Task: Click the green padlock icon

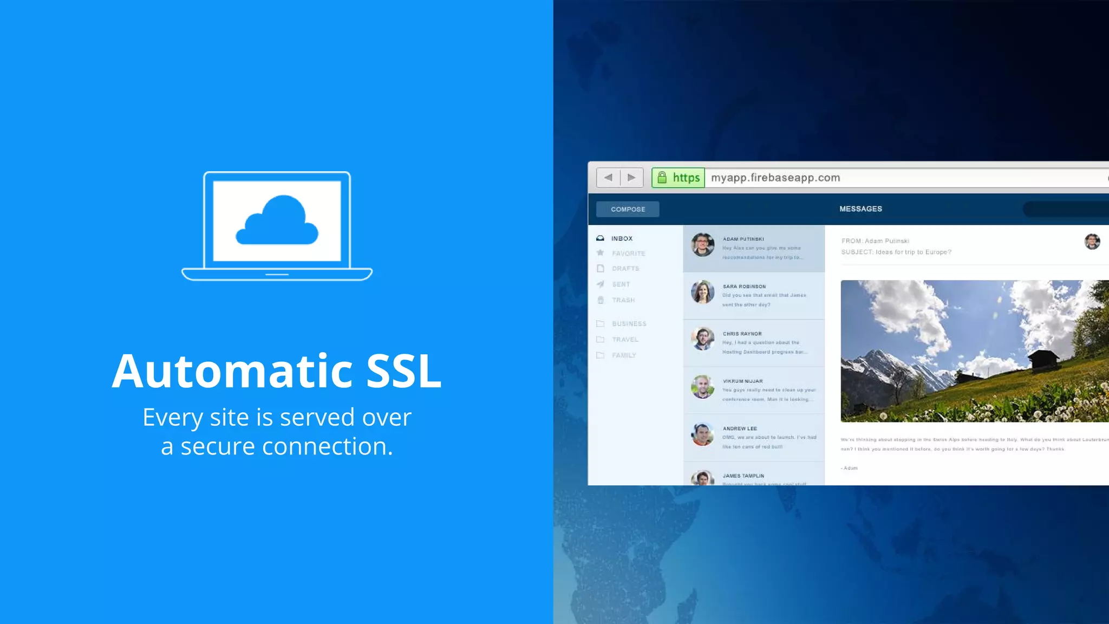Action: [662, 177]
